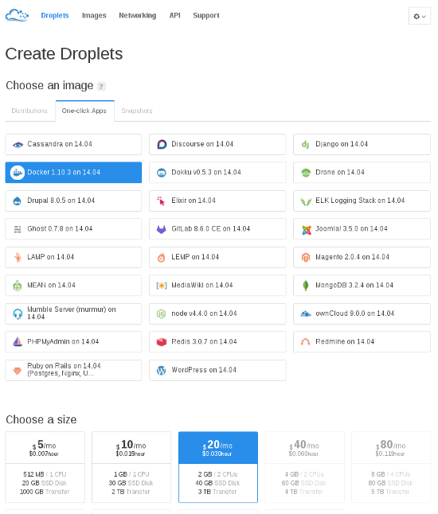Select the Redis red cube icon
This screenshot has width=438, height=514.
(162, 342)
